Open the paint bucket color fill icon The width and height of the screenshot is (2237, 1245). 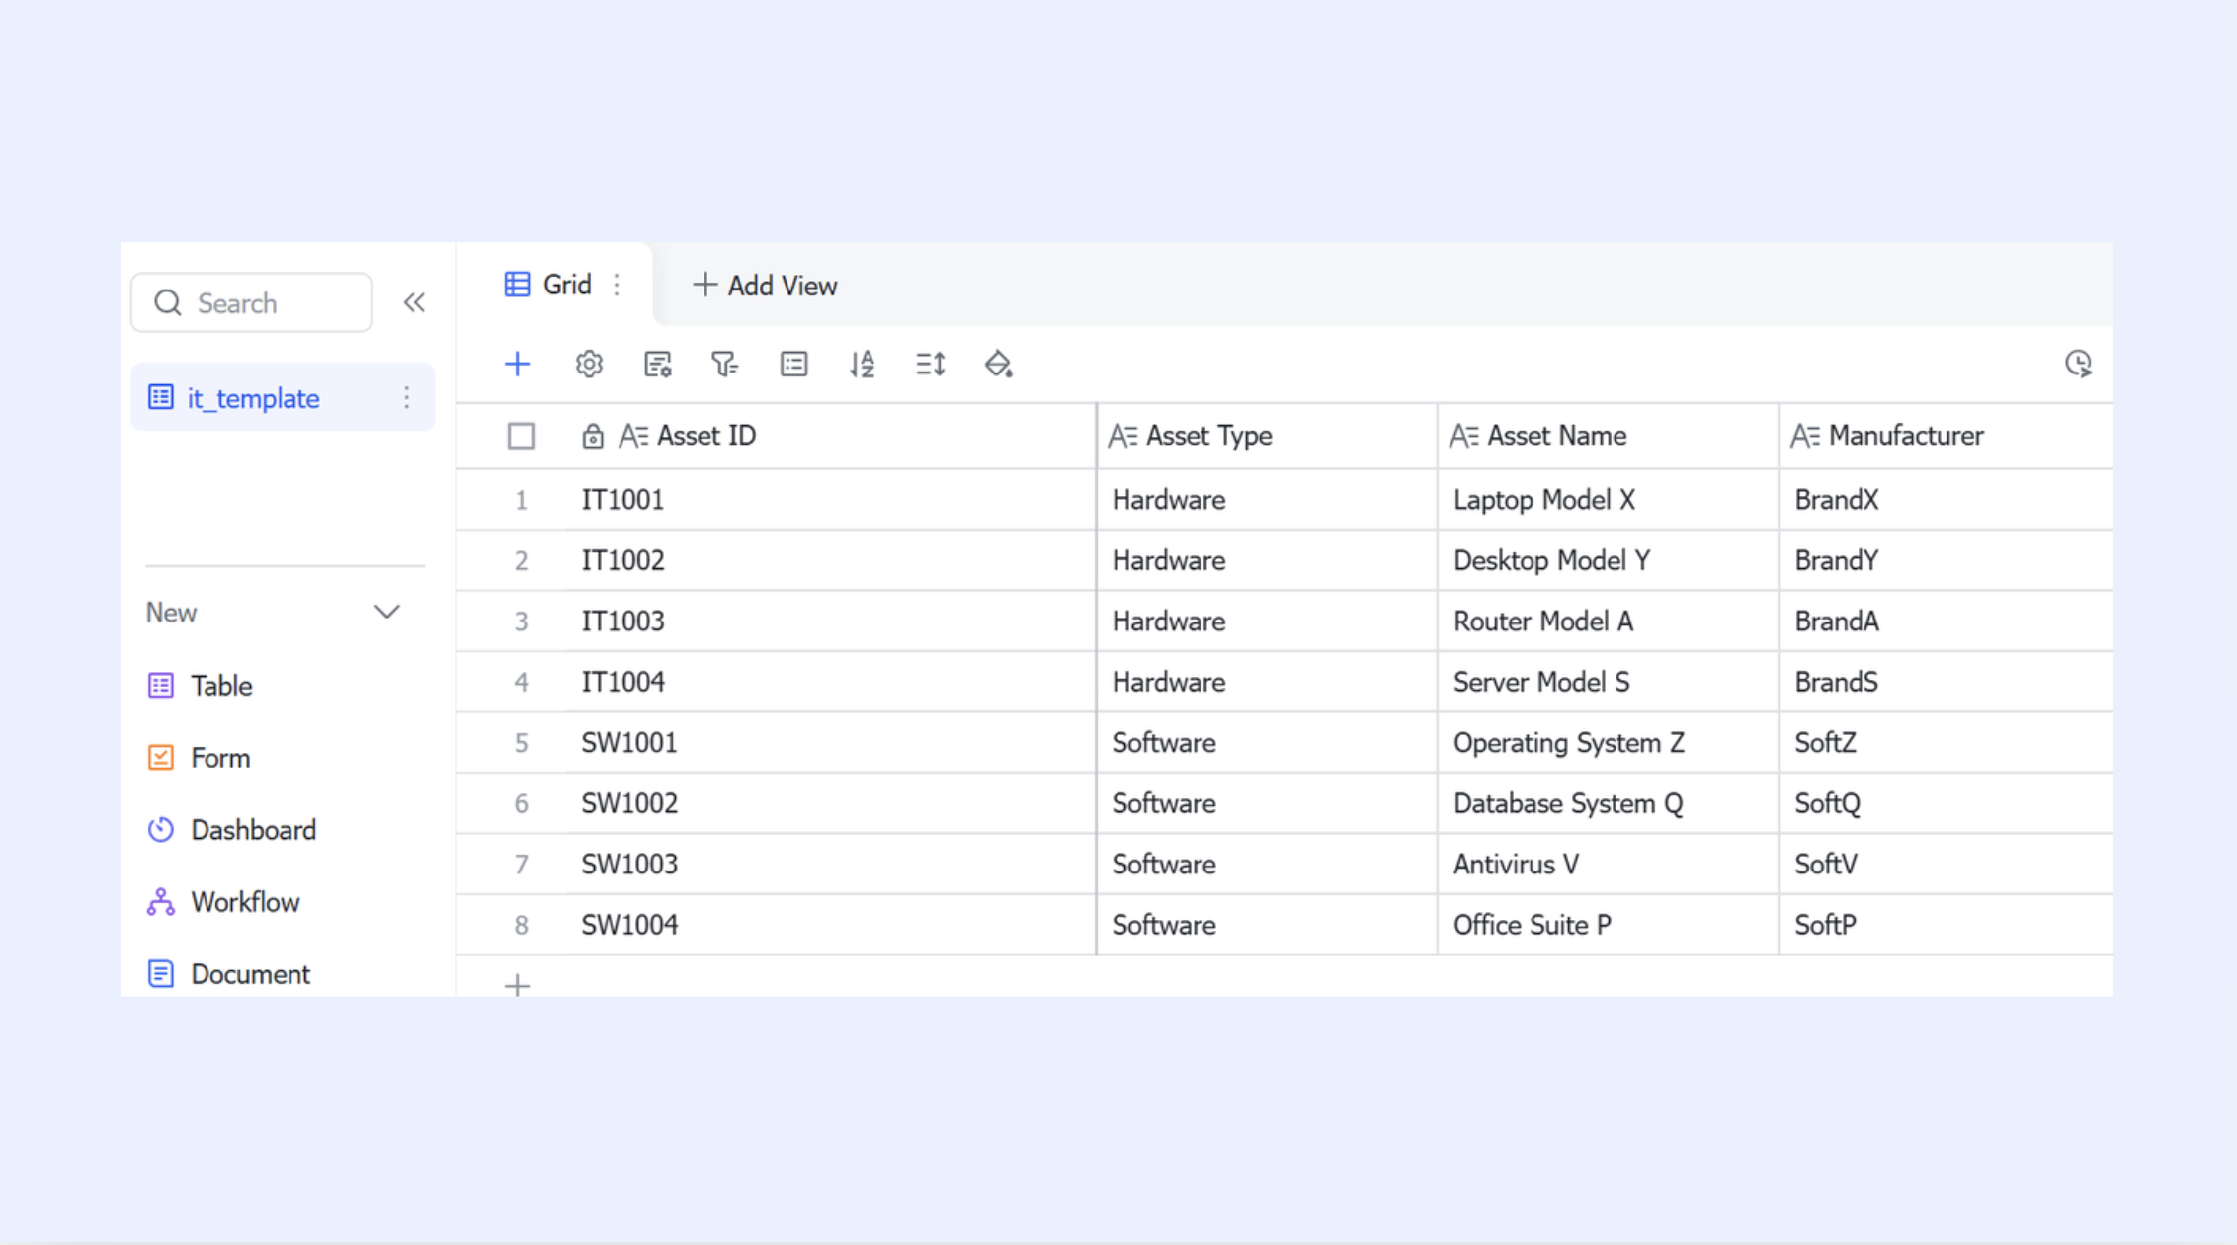click(x=998, y=365)
